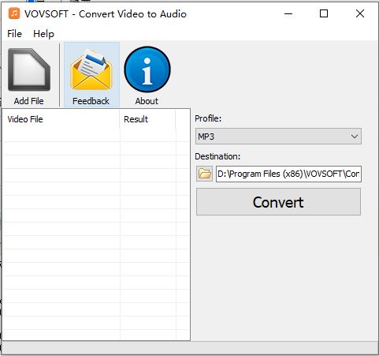Start conversion with the Convert button
The height and width of the screenshot is (356, 379).
tap(278, 202)
